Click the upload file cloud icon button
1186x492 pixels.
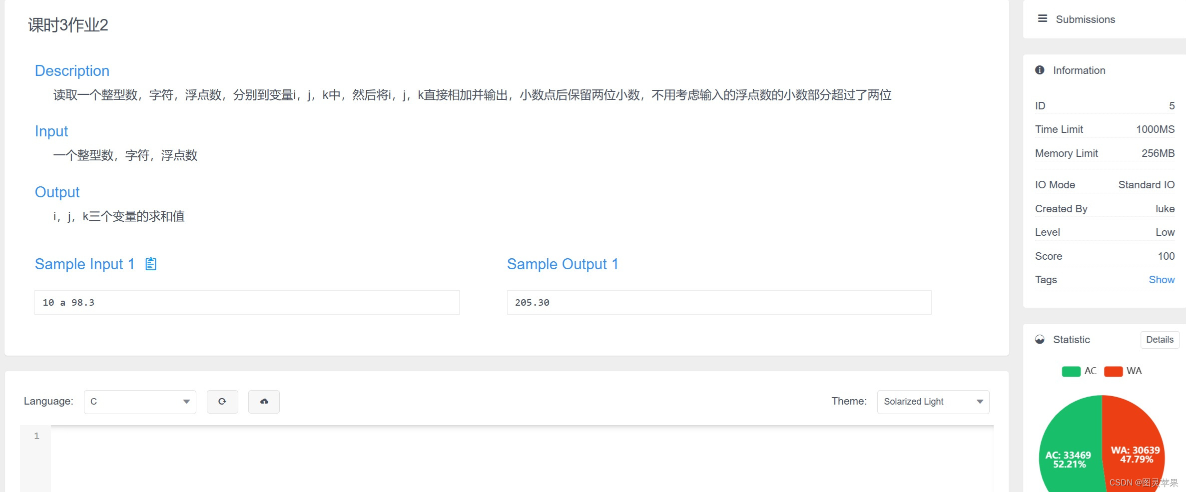(264, 402)
